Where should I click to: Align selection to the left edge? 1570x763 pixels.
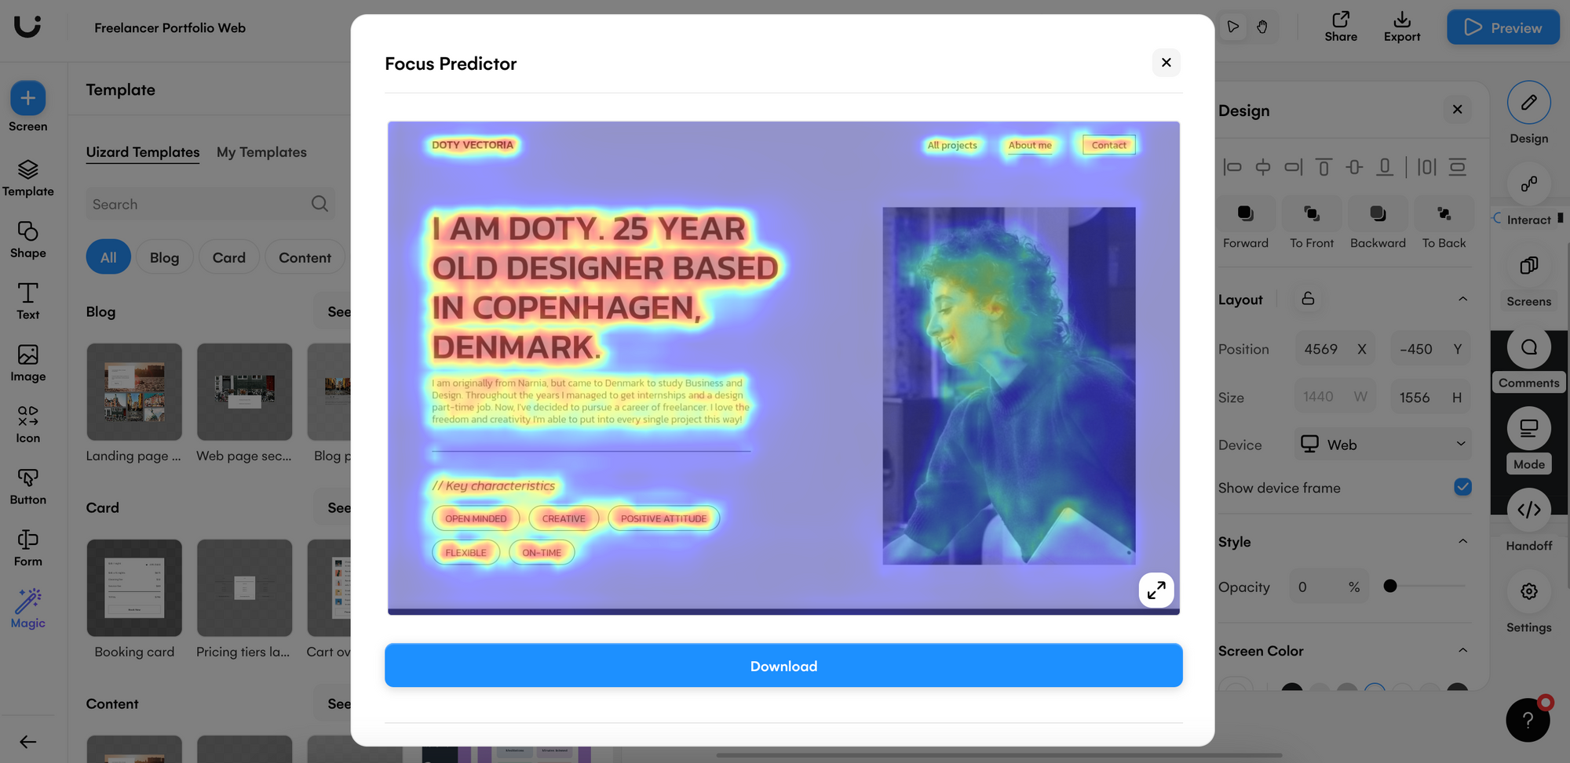(1232, 166)
